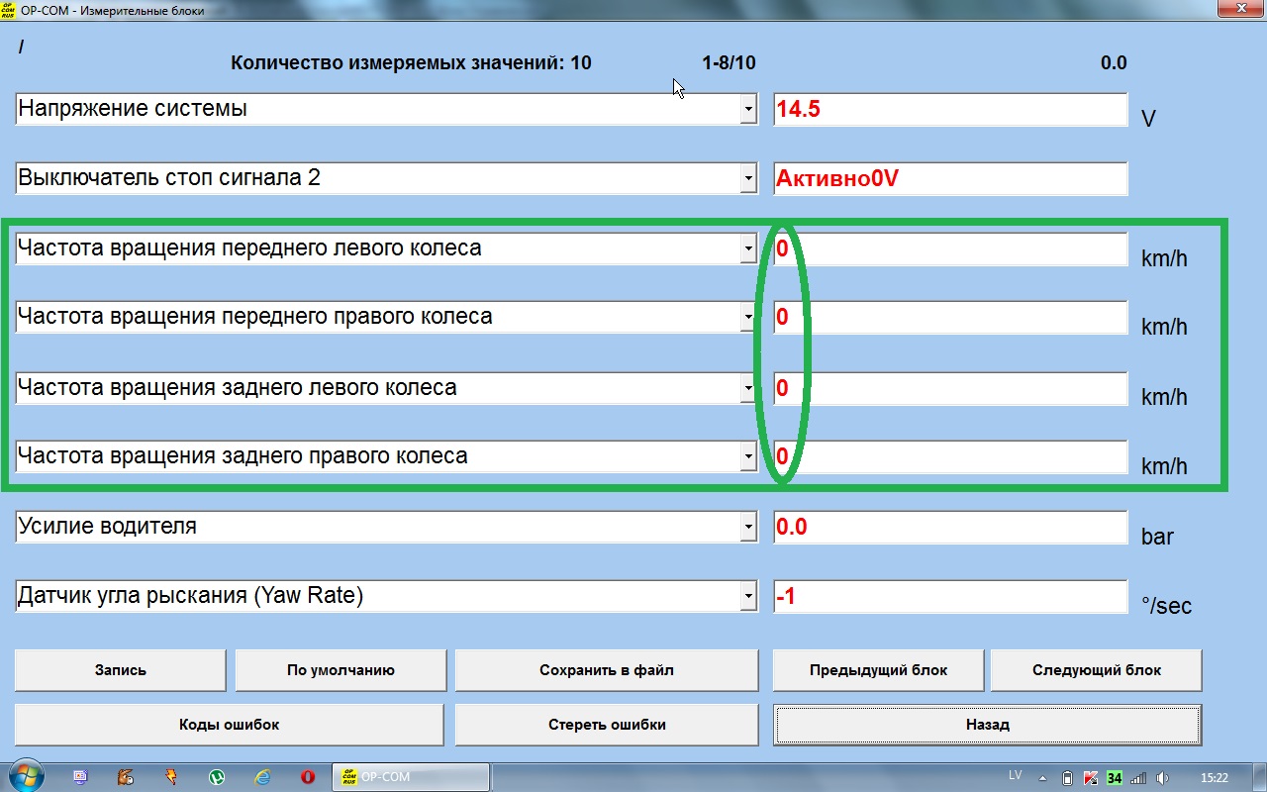Click the network signal tray icon

pos(1138,777)
